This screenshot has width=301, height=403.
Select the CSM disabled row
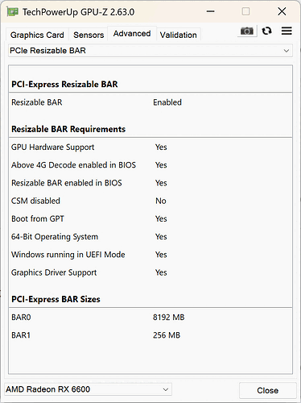pyautogui.click(x=150, y=201)
